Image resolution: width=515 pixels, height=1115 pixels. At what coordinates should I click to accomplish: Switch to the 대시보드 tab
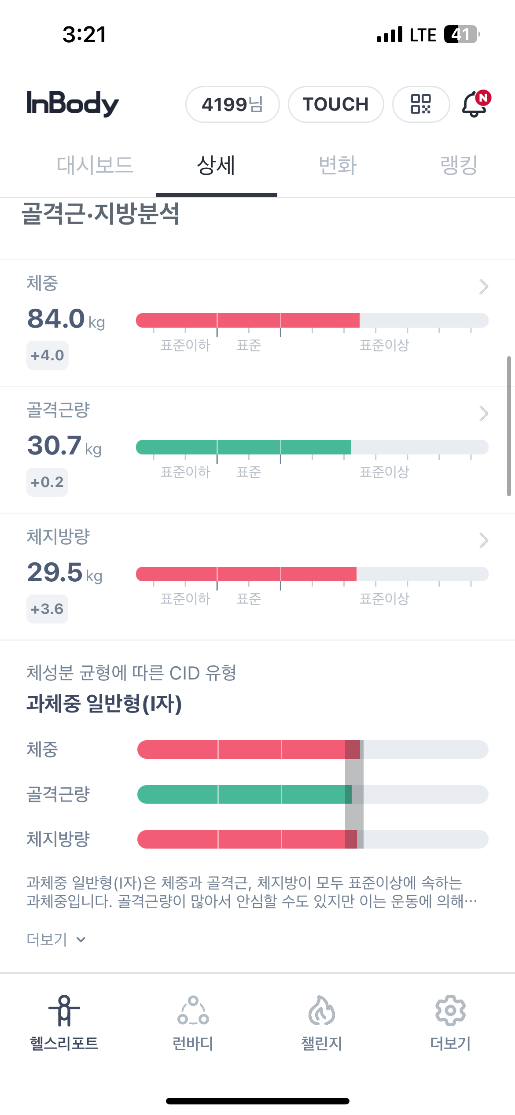(x=95, y=166)
